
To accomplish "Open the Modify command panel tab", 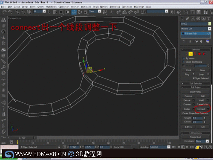I will pos(187,18).
